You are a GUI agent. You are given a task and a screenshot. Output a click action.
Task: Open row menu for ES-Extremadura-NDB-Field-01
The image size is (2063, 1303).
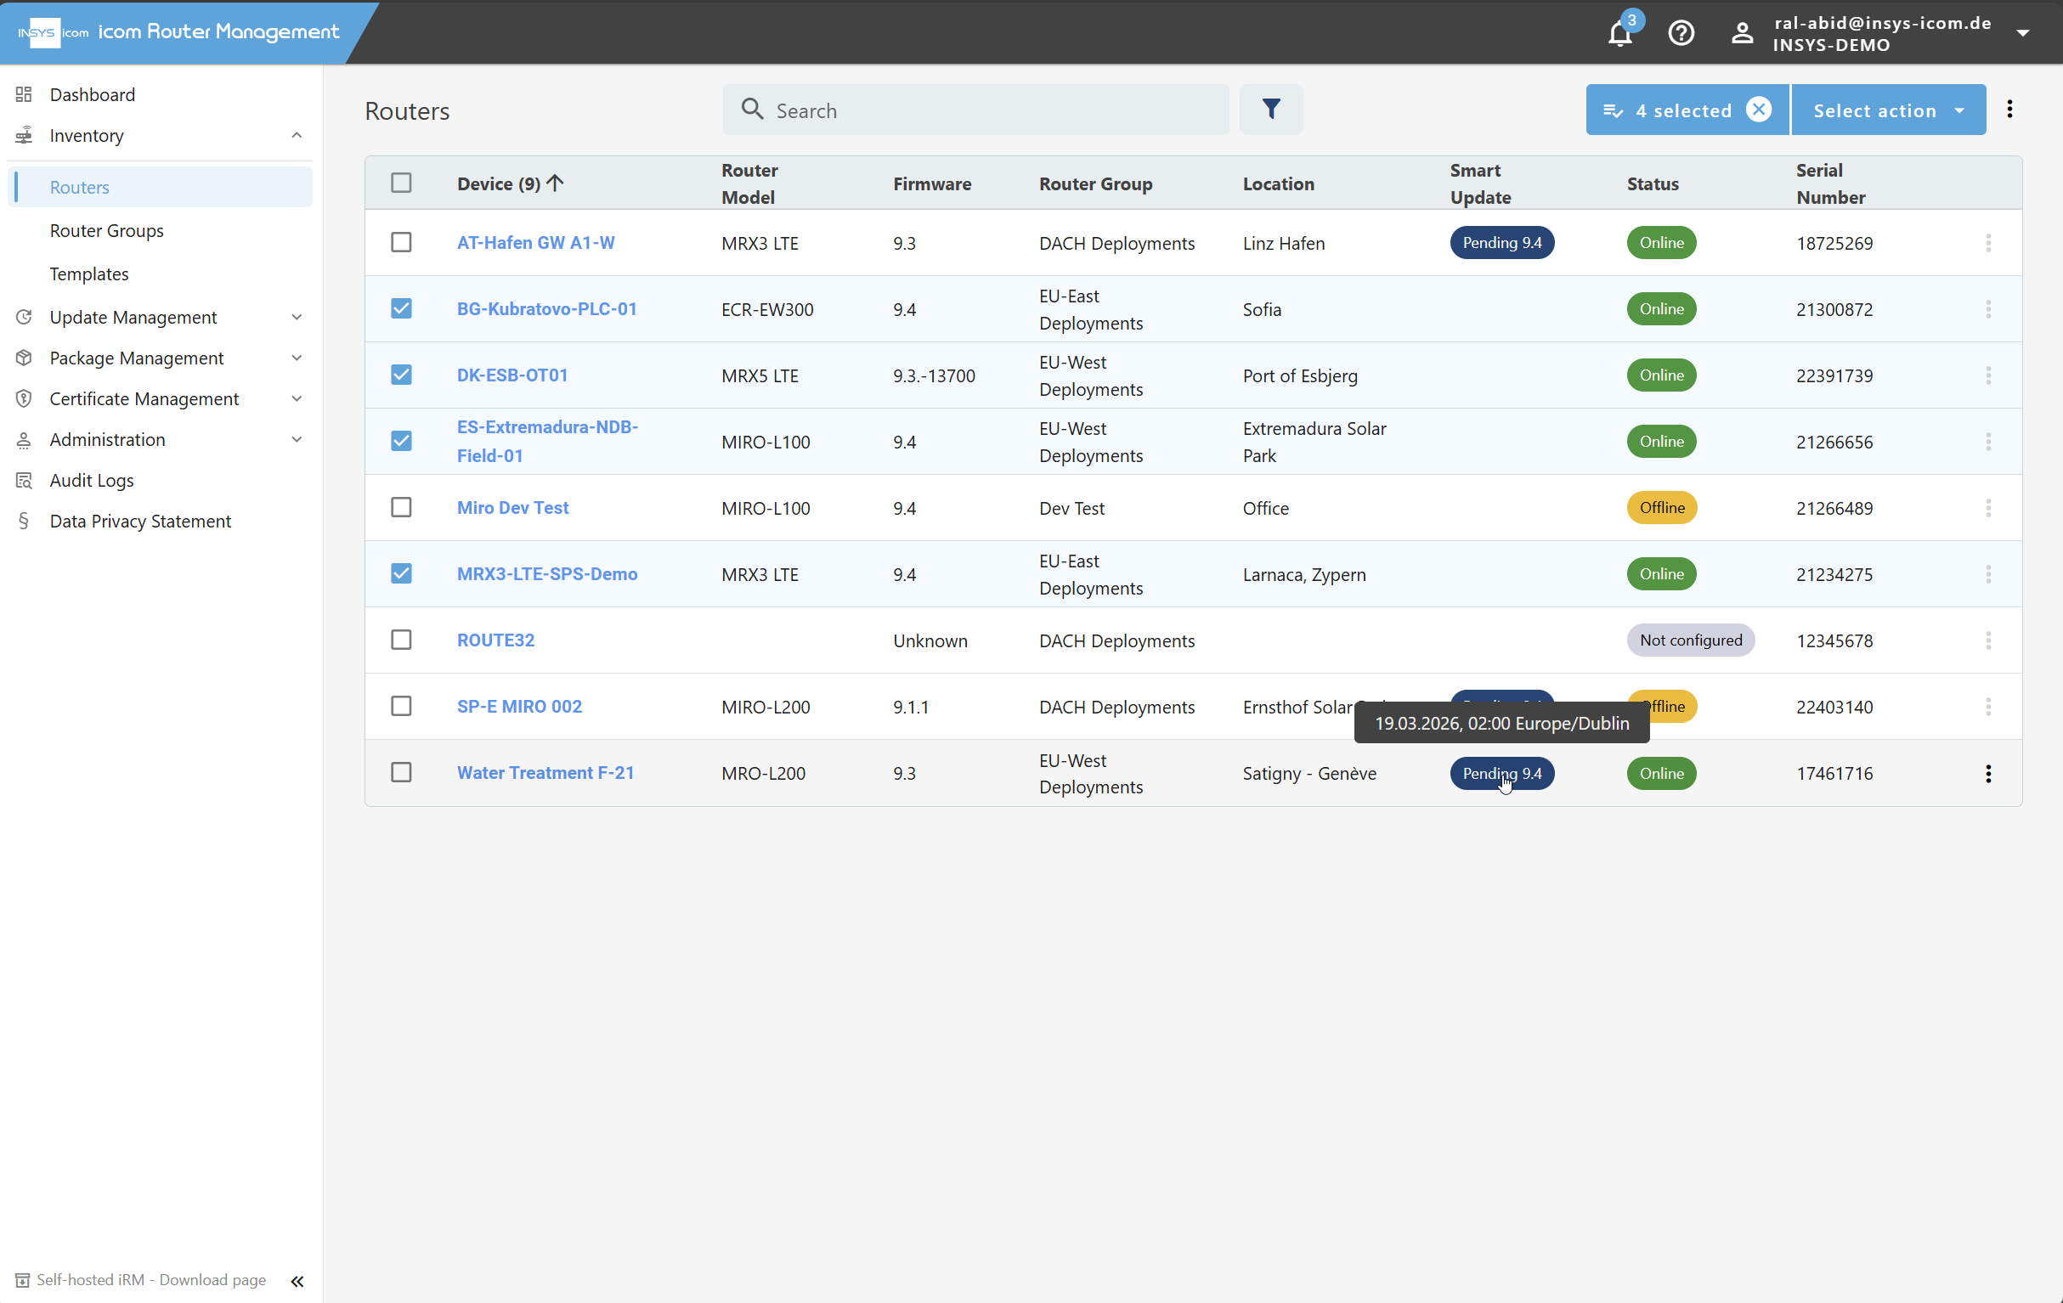[1987, 441]
